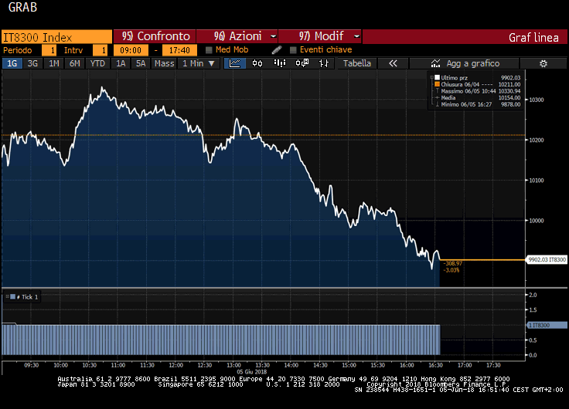569x409 pixels.
Task: Collapse the price legend box expander
Action: [x=432, y=77]
